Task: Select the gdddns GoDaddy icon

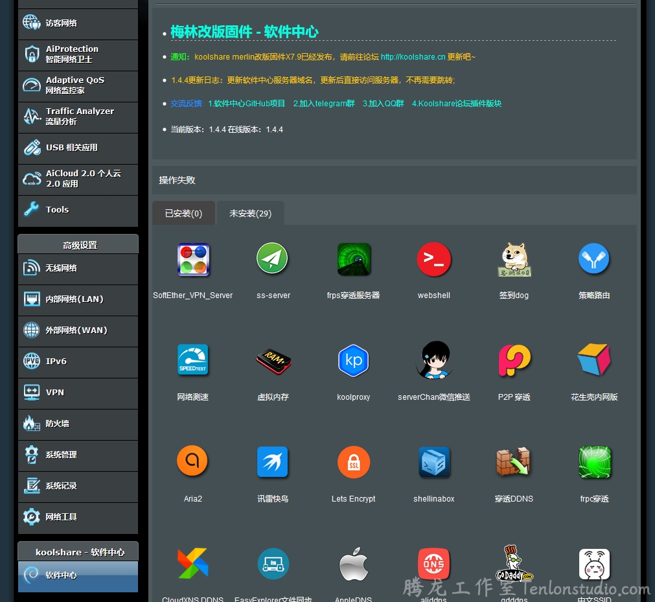Action: pyautogui.click(x=514, y=564)
